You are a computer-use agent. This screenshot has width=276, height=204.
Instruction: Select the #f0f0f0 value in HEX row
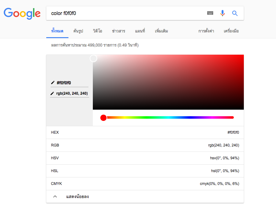click(233, 132)
